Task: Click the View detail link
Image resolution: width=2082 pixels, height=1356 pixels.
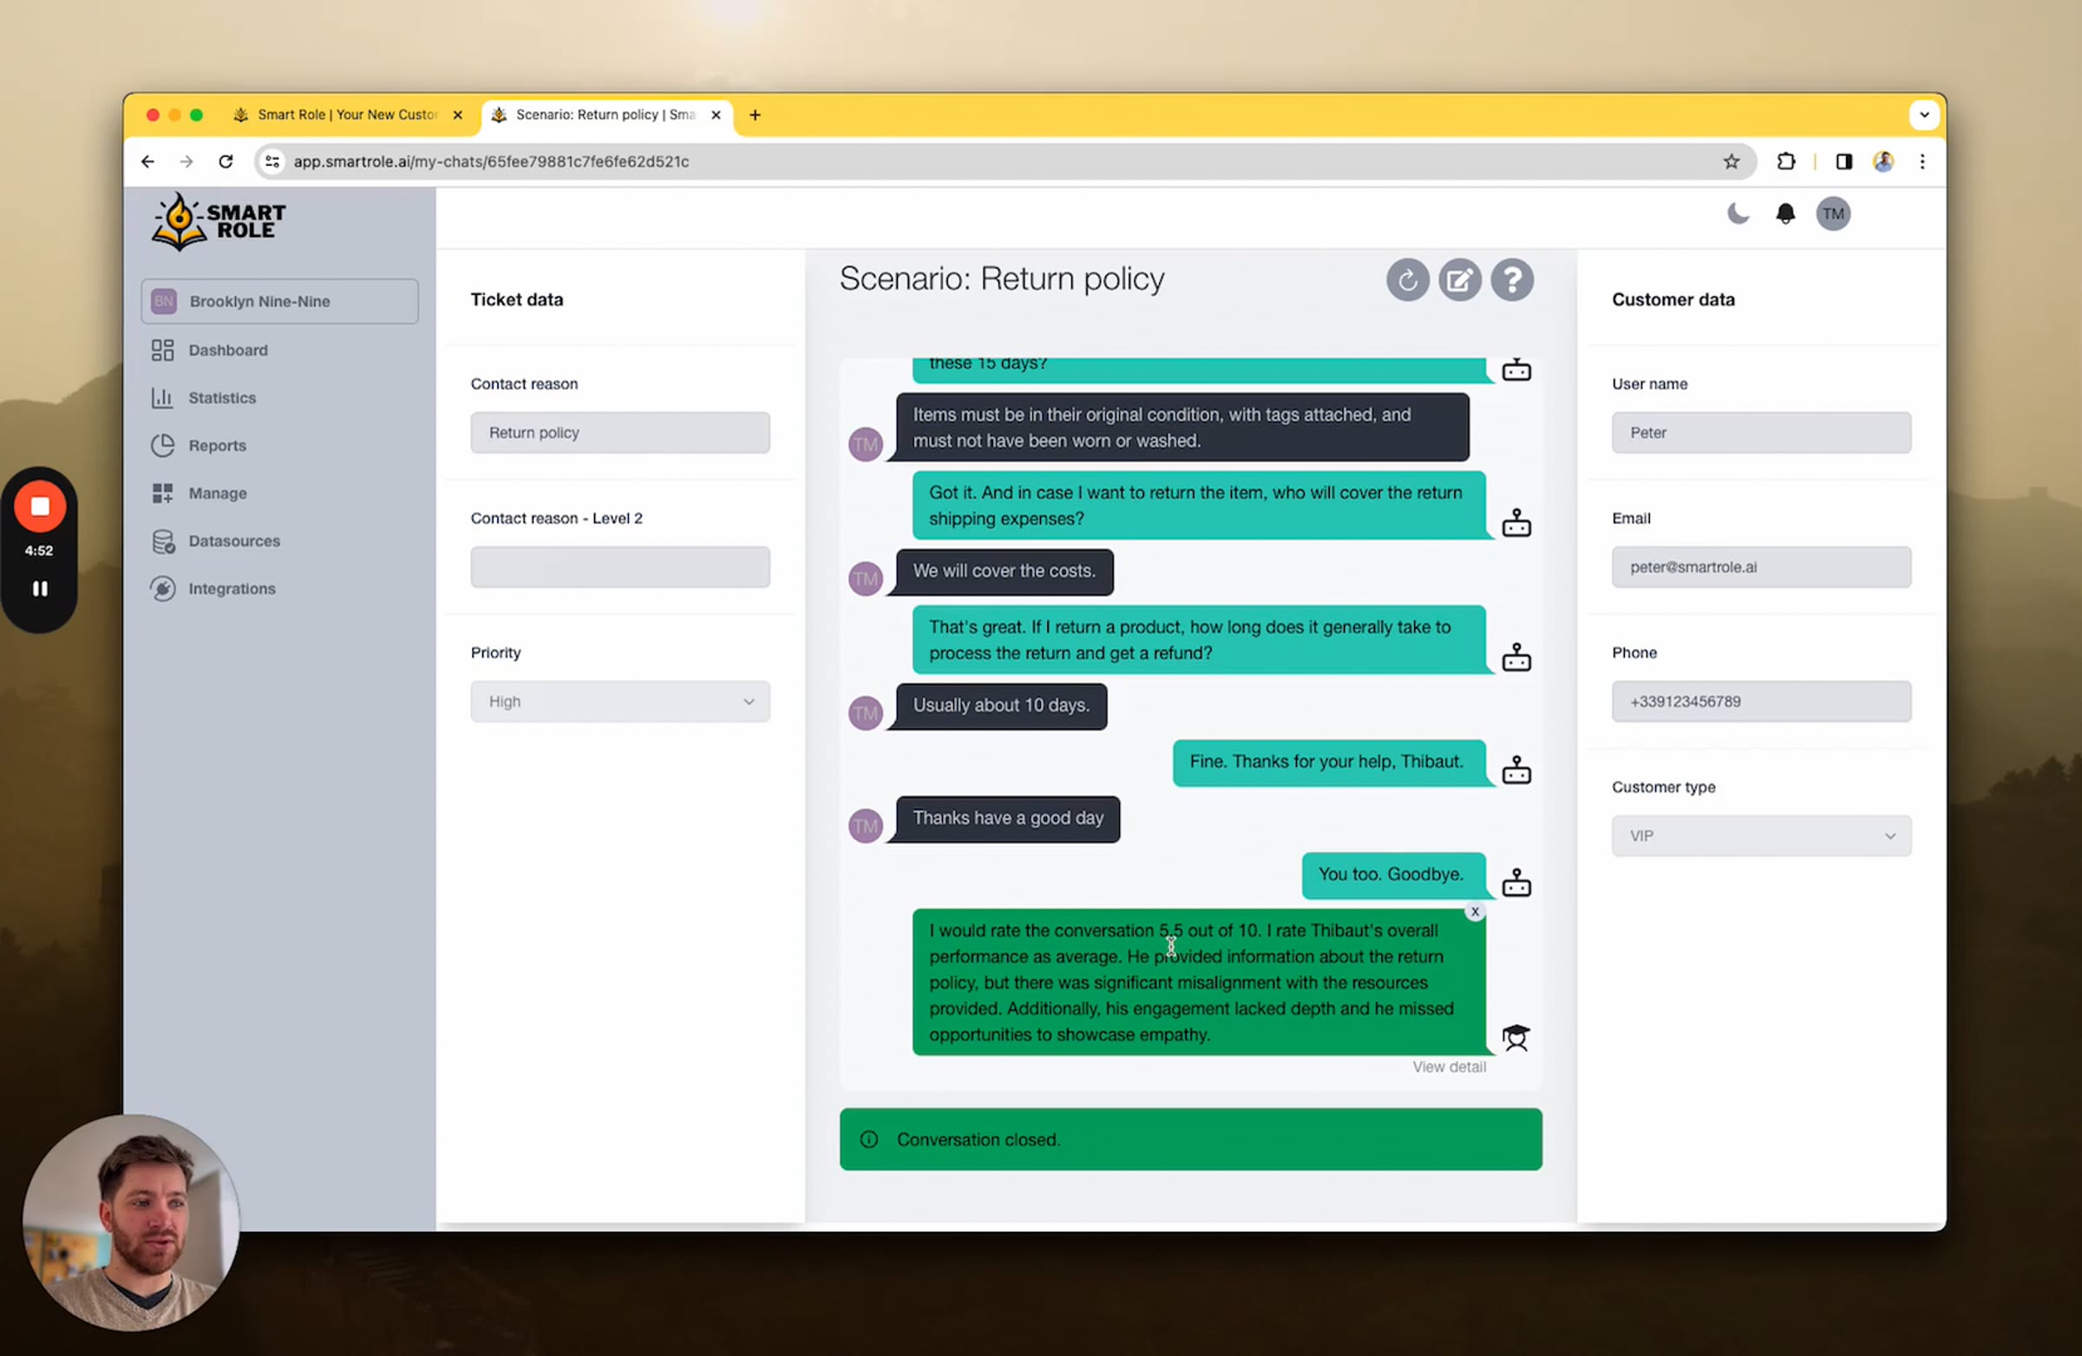Action: [1449, 1066]
